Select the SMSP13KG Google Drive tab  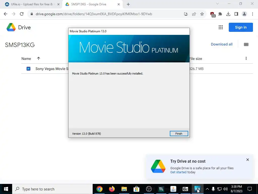click(92, 4)
